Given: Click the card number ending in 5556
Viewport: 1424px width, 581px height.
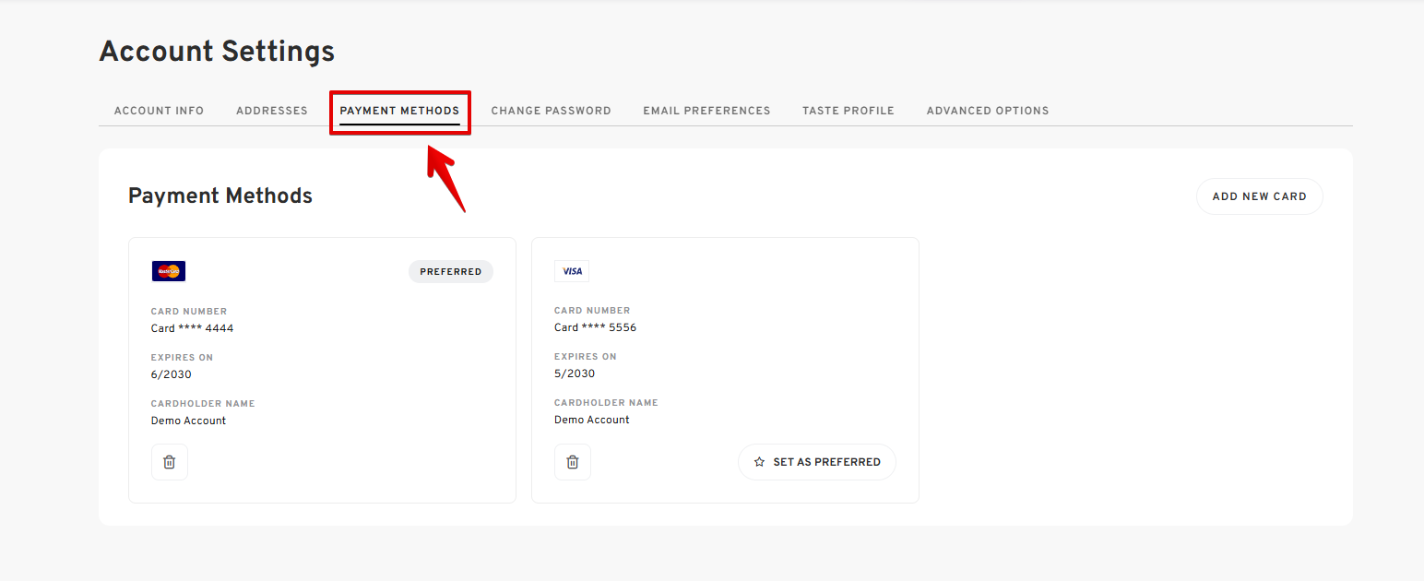Looking at the screenshot, I should 595,327.
